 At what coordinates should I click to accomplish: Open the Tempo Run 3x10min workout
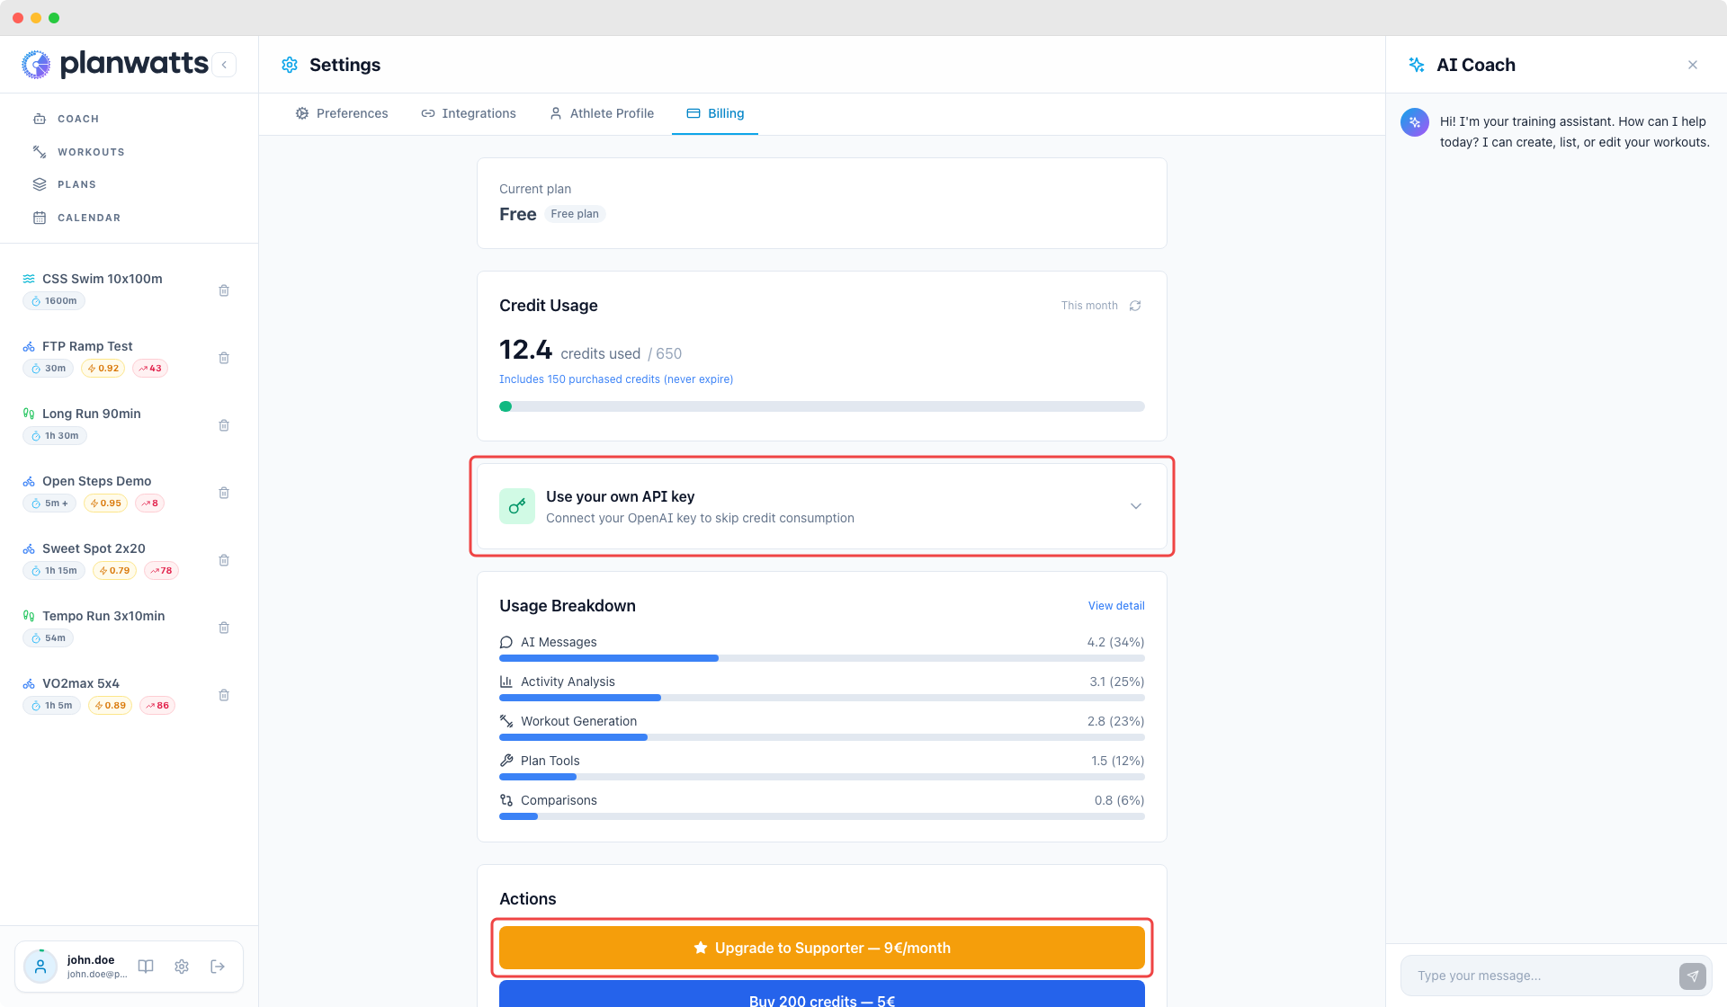(103, 616)
